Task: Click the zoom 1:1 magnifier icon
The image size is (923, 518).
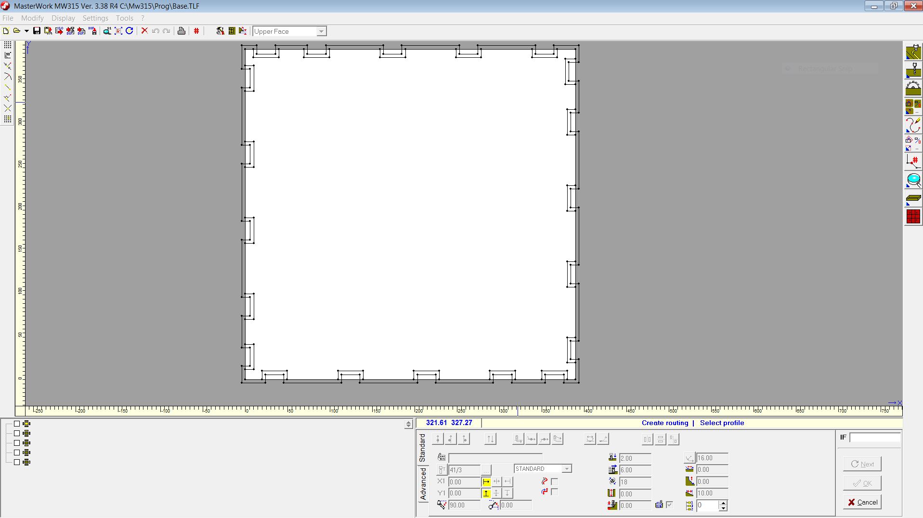Action: point(107,31)
